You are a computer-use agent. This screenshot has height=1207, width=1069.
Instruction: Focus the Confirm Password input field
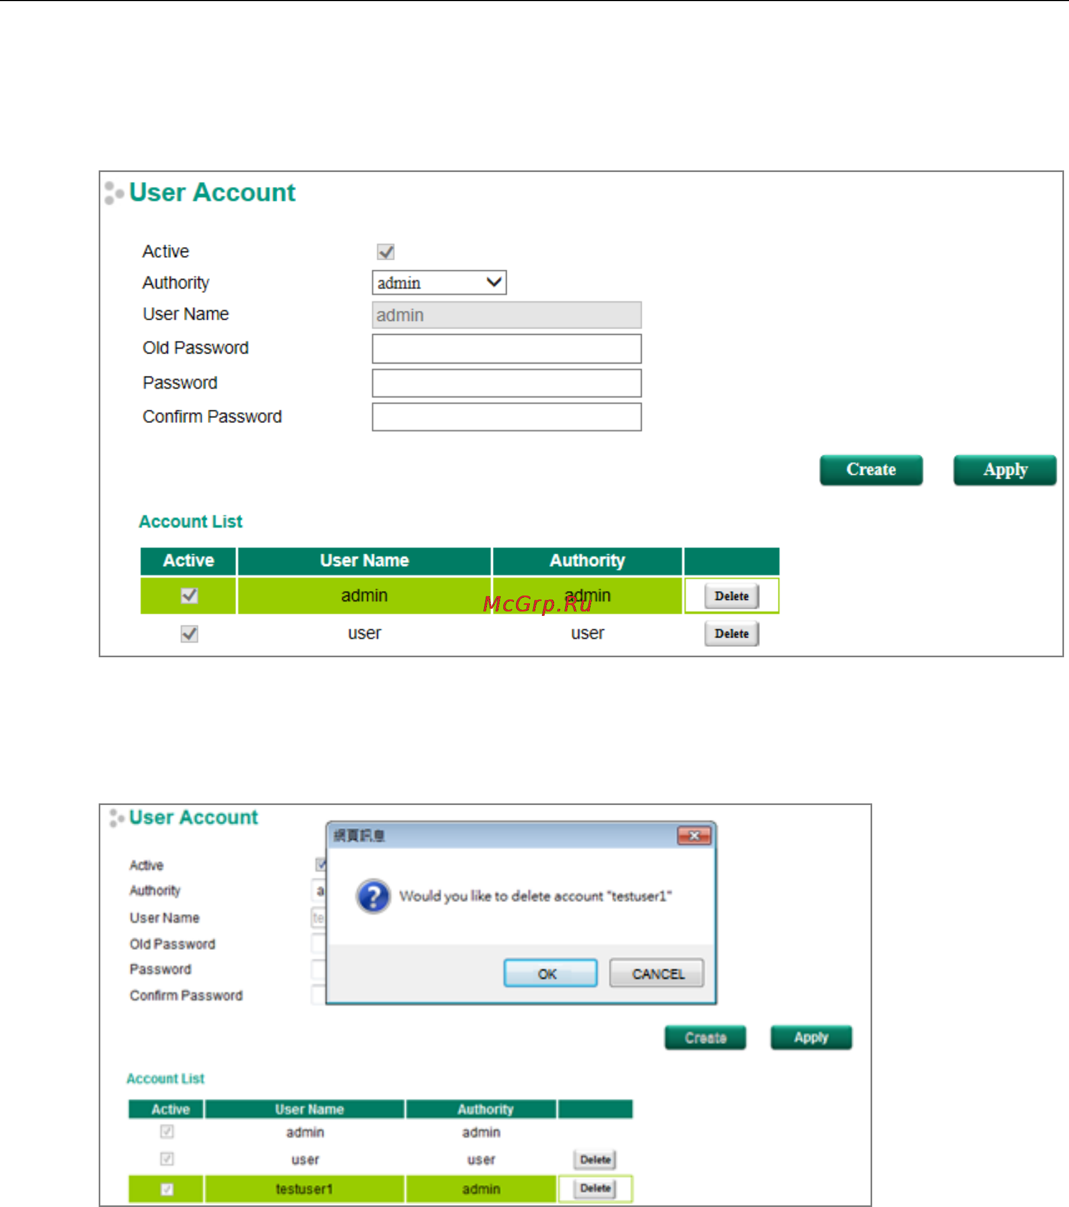[507, 417]
